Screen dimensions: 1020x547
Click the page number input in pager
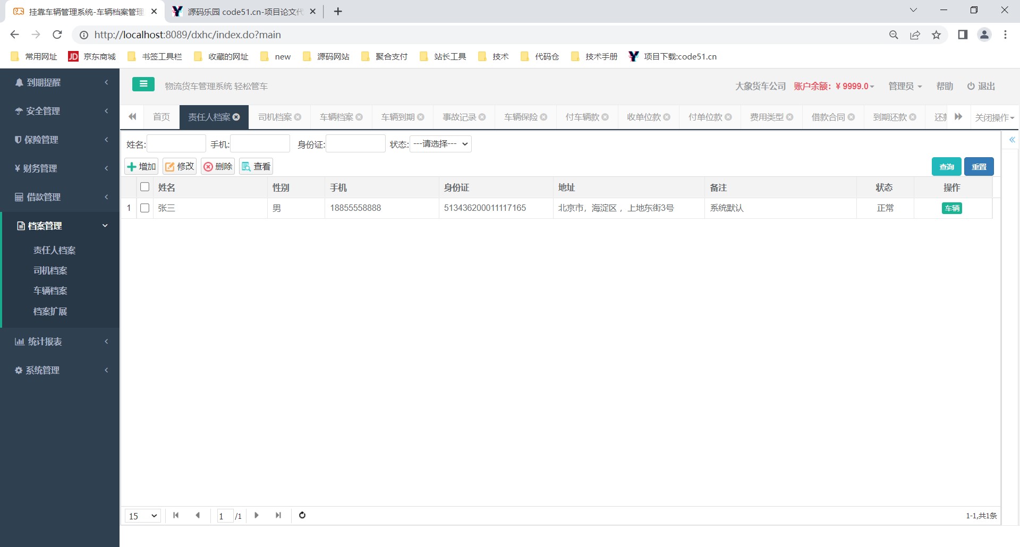pyautogui.click(x=225, y=516)
